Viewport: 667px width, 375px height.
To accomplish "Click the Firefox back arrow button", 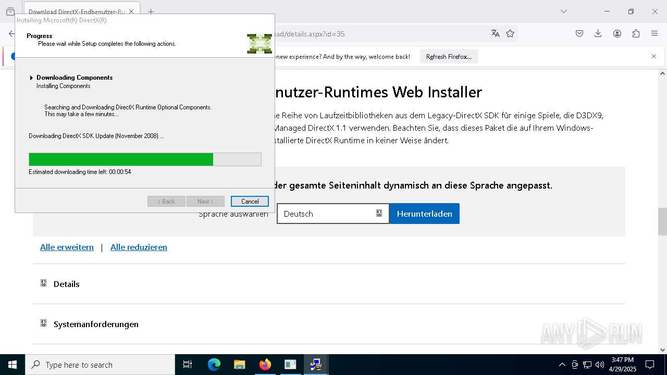I will 11,34.
